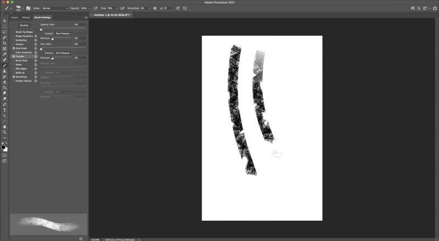Select the Hand tool
The image size is (439, 241).
(x=4, y=126)
